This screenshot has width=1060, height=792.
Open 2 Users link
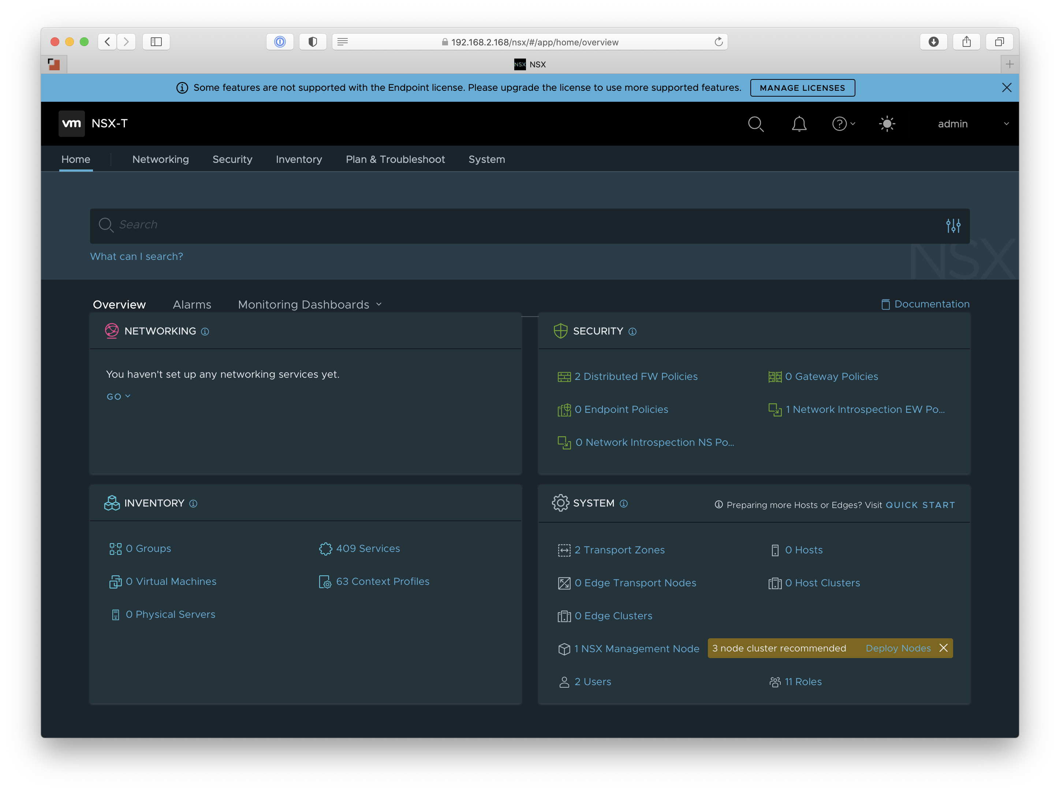(x=593, y=682)
